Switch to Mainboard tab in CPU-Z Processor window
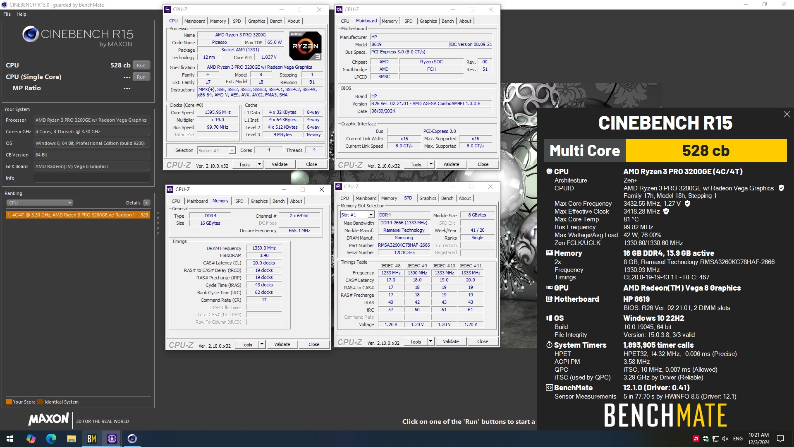The height and width of the screenshot is (447, 794). pos(195,21)
